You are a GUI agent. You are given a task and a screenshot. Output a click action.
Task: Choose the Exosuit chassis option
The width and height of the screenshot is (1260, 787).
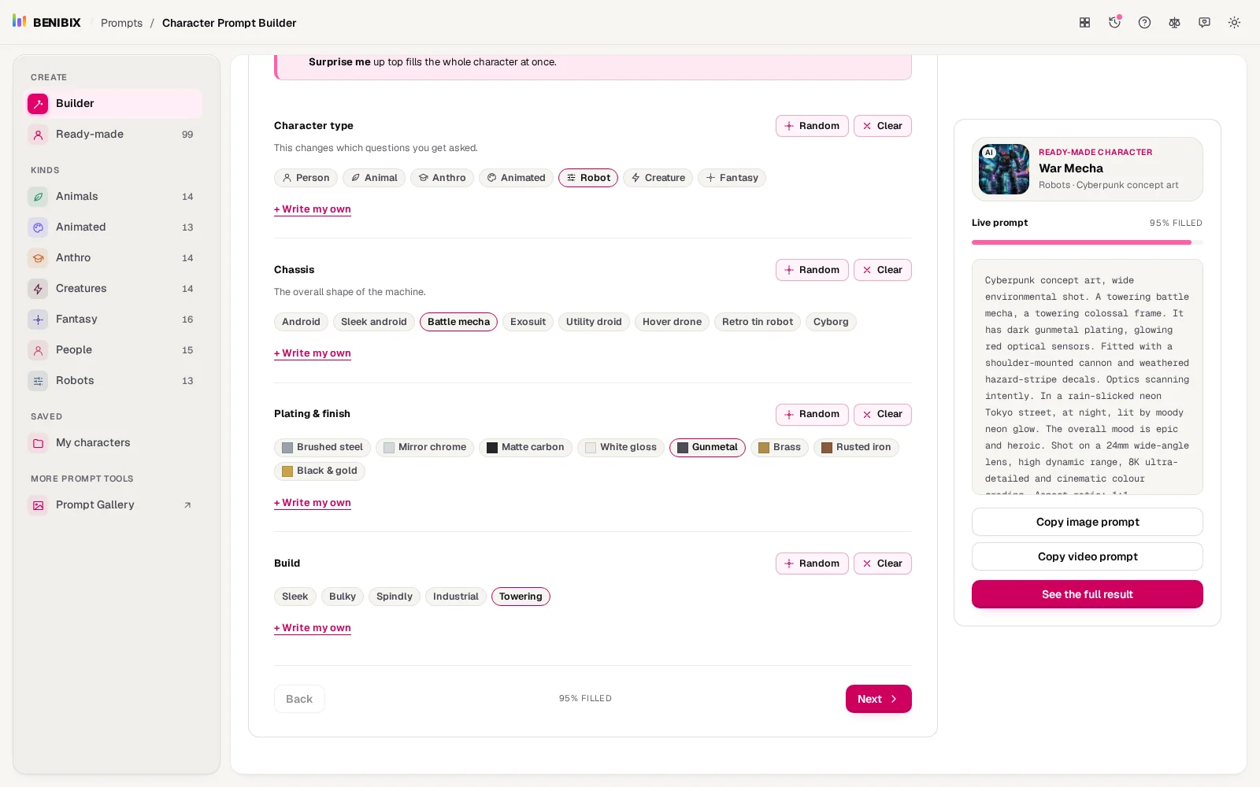[528, 322]
